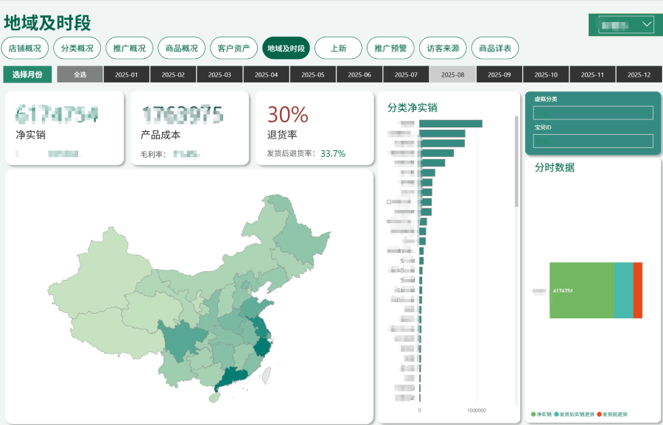Toggle the 2025-01 month filter
This screenshot has width=663, height=425.
[x=127, y=74]
